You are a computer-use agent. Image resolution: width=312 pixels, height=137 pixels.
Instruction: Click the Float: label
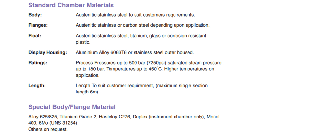point(35,36)
